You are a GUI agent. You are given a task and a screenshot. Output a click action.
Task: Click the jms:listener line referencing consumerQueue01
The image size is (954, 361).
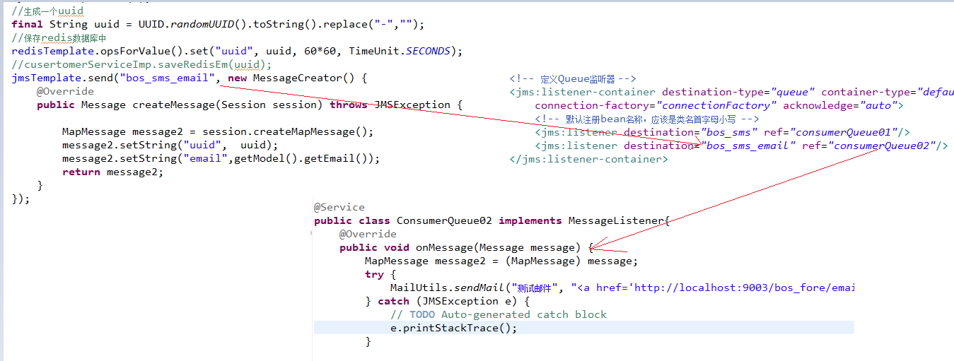tap(722, 132)
